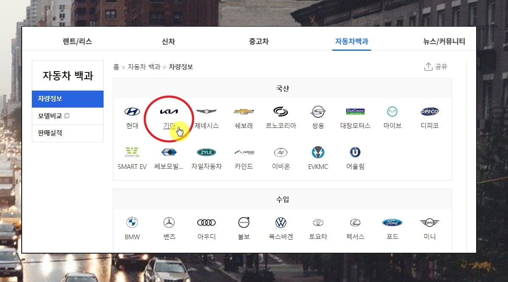Image resolution: width=508 pixels, height=282 pixels.
Task: Click the 국산 section header
Action: 283,88
